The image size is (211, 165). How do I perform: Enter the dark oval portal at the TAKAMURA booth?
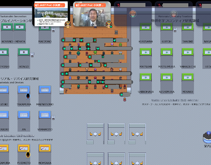[x=28, y=96]
